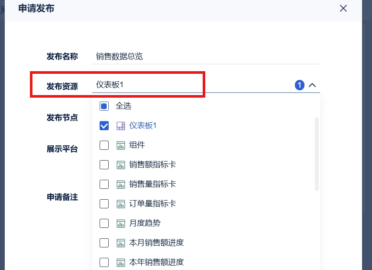Image resolution: width=372 pixels, height=270 pixels.
Task: Click the chart icon beside 销售额指标卡
Action: click(121, 165)
